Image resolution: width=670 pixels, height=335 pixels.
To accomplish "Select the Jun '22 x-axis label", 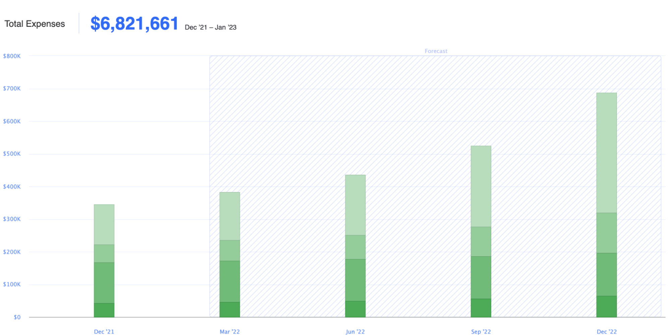I will (x=355, y=331).
